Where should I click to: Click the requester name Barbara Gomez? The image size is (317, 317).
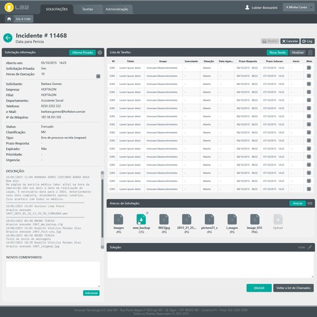[51, 84]
